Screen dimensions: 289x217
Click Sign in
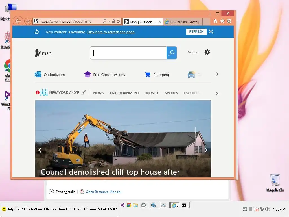[193, 52]
